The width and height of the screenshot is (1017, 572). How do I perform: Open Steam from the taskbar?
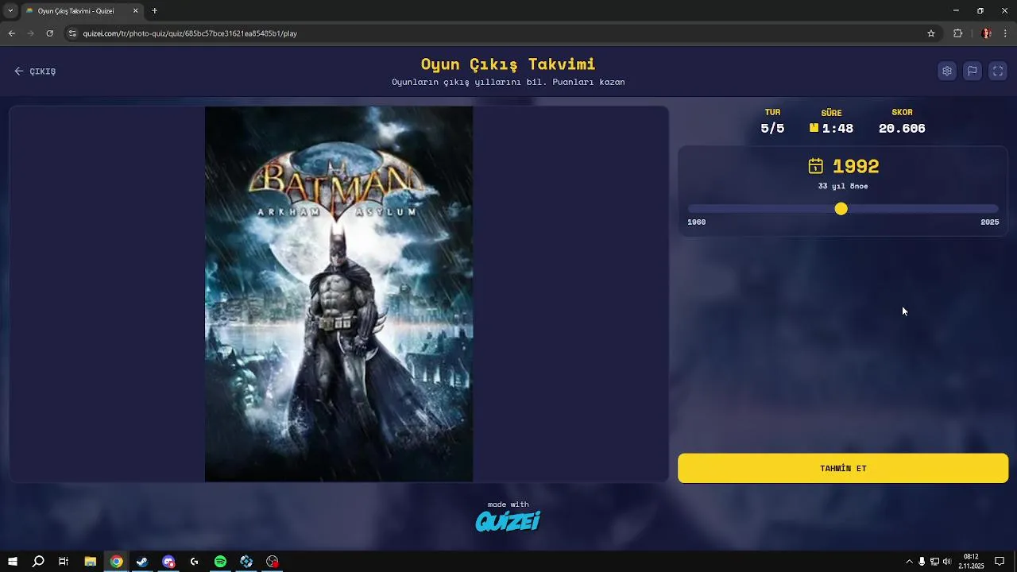142,562
